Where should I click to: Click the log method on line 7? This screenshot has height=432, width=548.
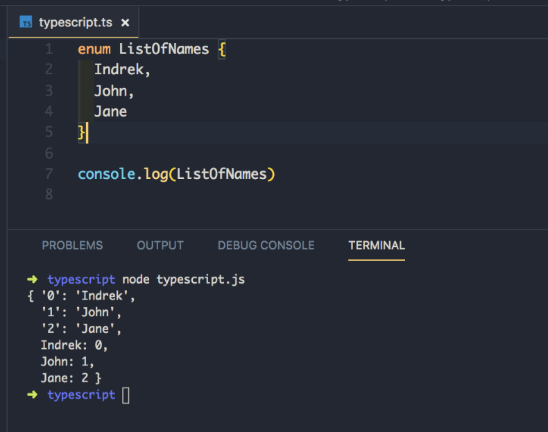[156, 174]
